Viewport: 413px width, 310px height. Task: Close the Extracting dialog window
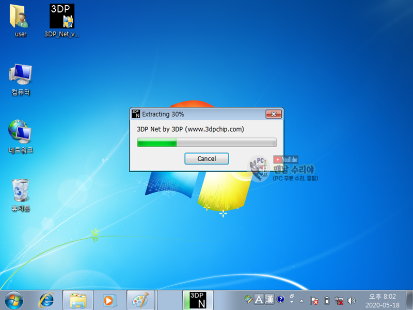274,114
